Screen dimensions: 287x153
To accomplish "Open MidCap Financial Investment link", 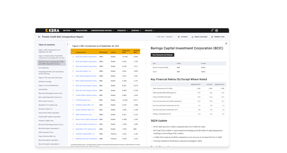I will tap(87, 139).
